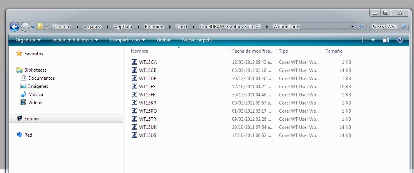Click the folder icon in address bar
414x173 pixels.
40,27
